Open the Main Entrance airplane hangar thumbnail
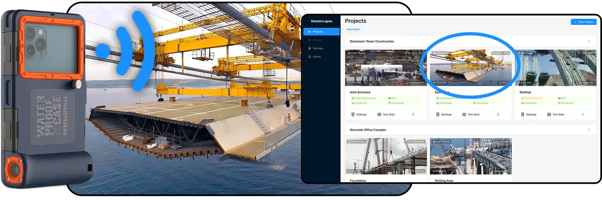Viewport: 602px width, 200px height. [x=386, y=68]
